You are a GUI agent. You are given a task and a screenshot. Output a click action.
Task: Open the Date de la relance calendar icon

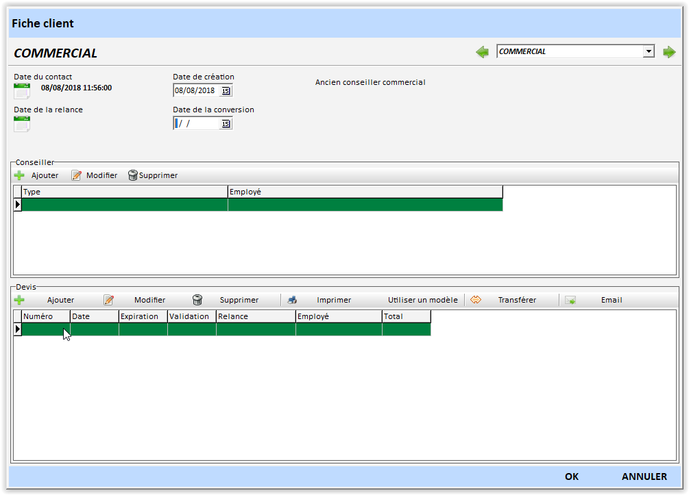[22, 123]
